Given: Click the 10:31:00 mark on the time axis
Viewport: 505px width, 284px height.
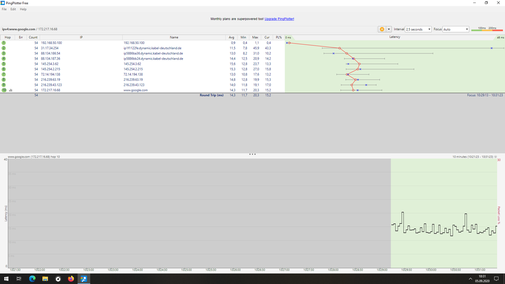Looking at the screenshot, I should (480, 270).
